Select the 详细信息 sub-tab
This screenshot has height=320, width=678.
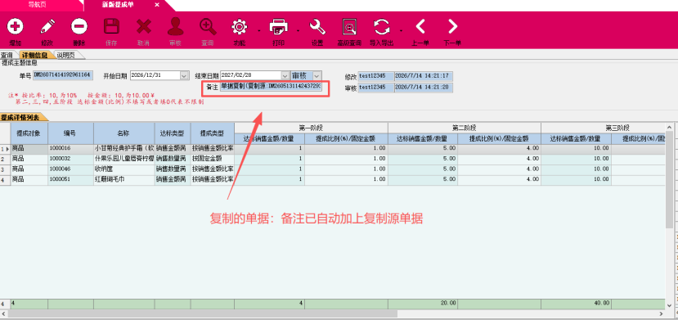pos(35,56)
